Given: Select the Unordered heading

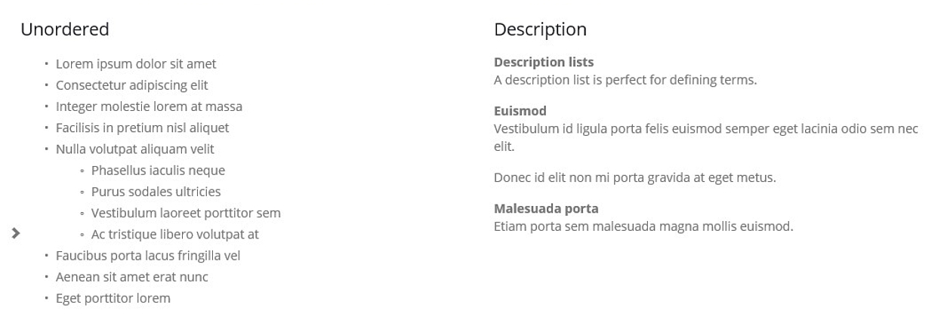Looking at the screenshot, I should click(x=65, y=29).
